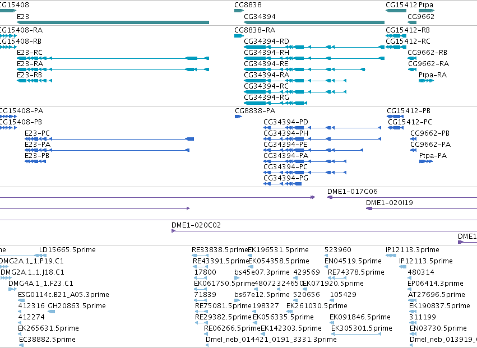
Task: Click the long E23 gene bar
Action: click(x=113, y=22)
